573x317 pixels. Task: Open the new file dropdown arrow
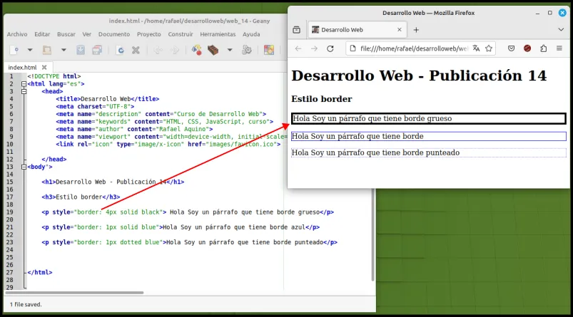coord(30,50)
